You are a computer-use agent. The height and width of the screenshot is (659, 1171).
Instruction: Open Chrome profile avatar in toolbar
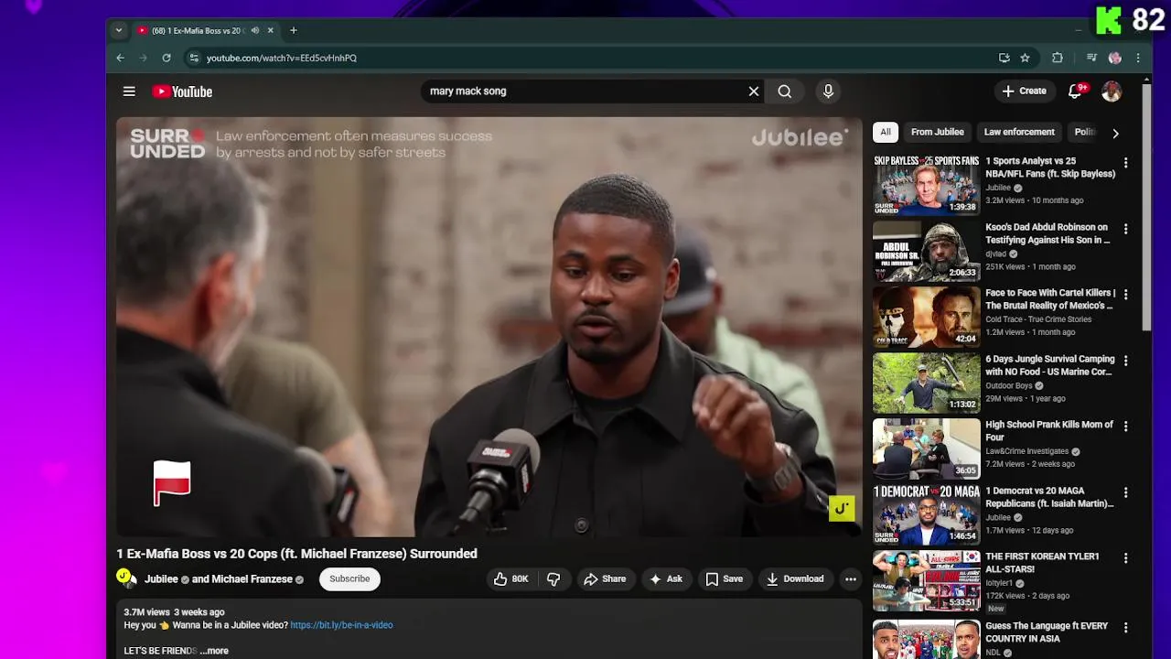tap(1114, 58)
